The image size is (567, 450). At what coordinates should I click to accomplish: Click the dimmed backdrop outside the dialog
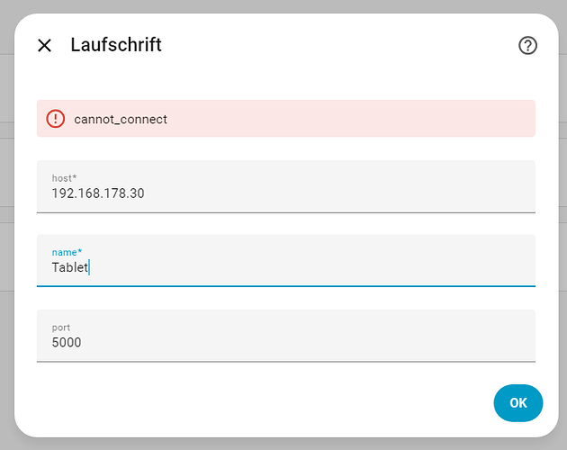coord(7,225)
